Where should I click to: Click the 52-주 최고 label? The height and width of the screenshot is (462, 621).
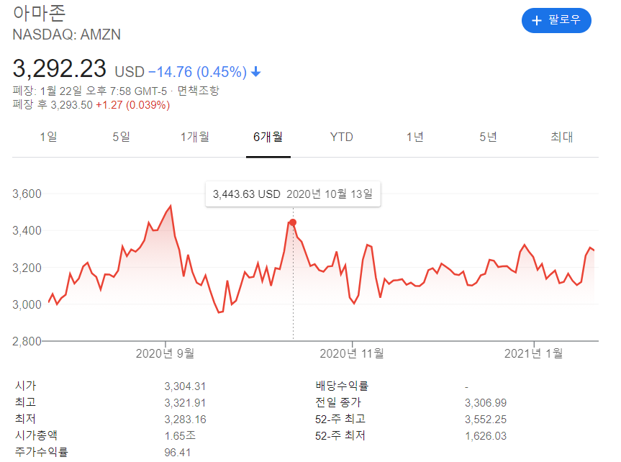pos(340,419)
